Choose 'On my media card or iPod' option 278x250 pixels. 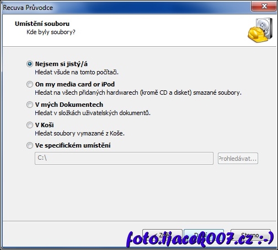(x=30, y=84)
